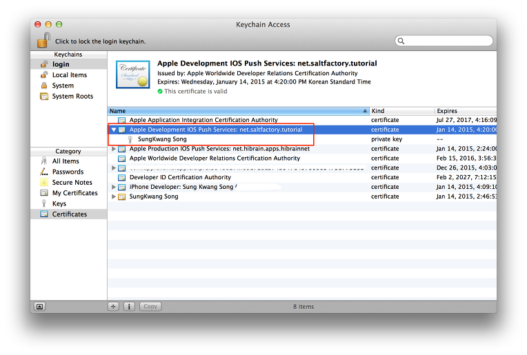
Task: Click the yellow minimize window button
Action: pyautogui.click(x=48, y=24)
